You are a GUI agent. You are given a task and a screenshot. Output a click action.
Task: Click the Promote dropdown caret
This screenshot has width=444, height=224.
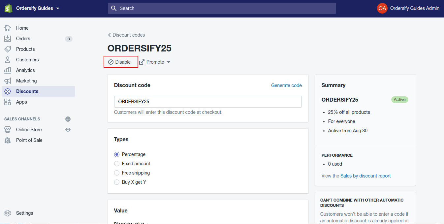pyautogui.click(x=168, y=62)
